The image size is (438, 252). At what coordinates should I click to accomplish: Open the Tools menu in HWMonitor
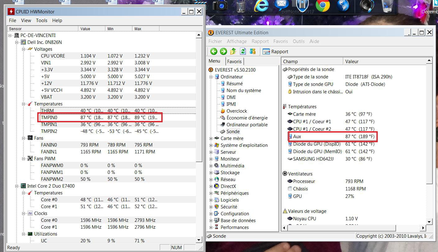click(42, 21)
